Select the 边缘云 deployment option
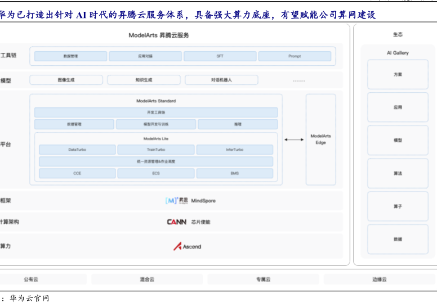Screen dimensions: 437x303 [380, 279]
